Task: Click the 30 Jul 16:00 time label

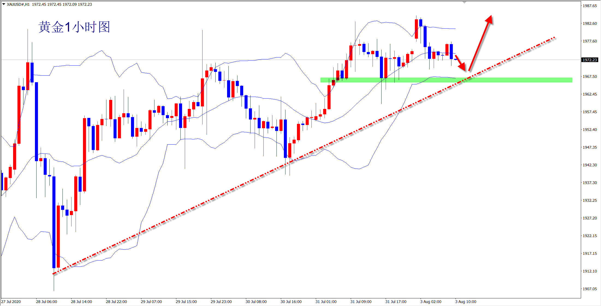Action: tap(291, 302)
